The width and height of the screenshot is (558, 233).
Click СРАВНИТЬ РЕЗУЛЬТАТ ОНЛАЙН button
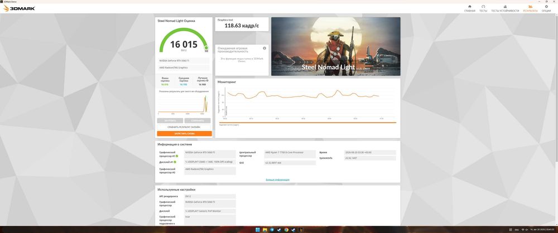click(184, 127)
